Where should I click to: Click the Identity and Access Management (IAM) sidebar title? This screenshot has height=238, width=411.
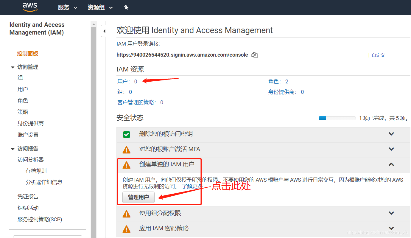pyautogui.click(x=37, y=29)
